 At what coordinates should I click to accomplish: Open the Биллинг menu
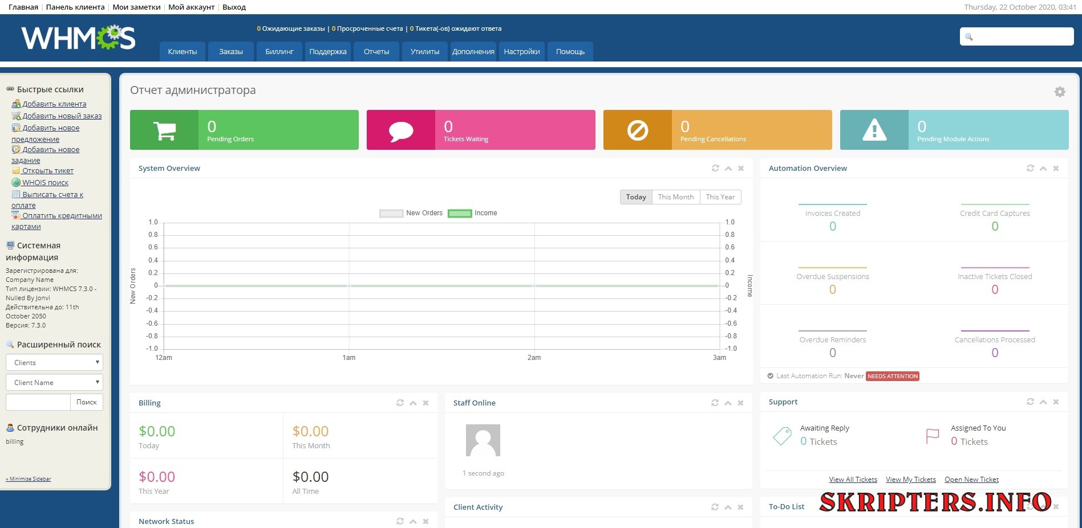coord(279,51)
